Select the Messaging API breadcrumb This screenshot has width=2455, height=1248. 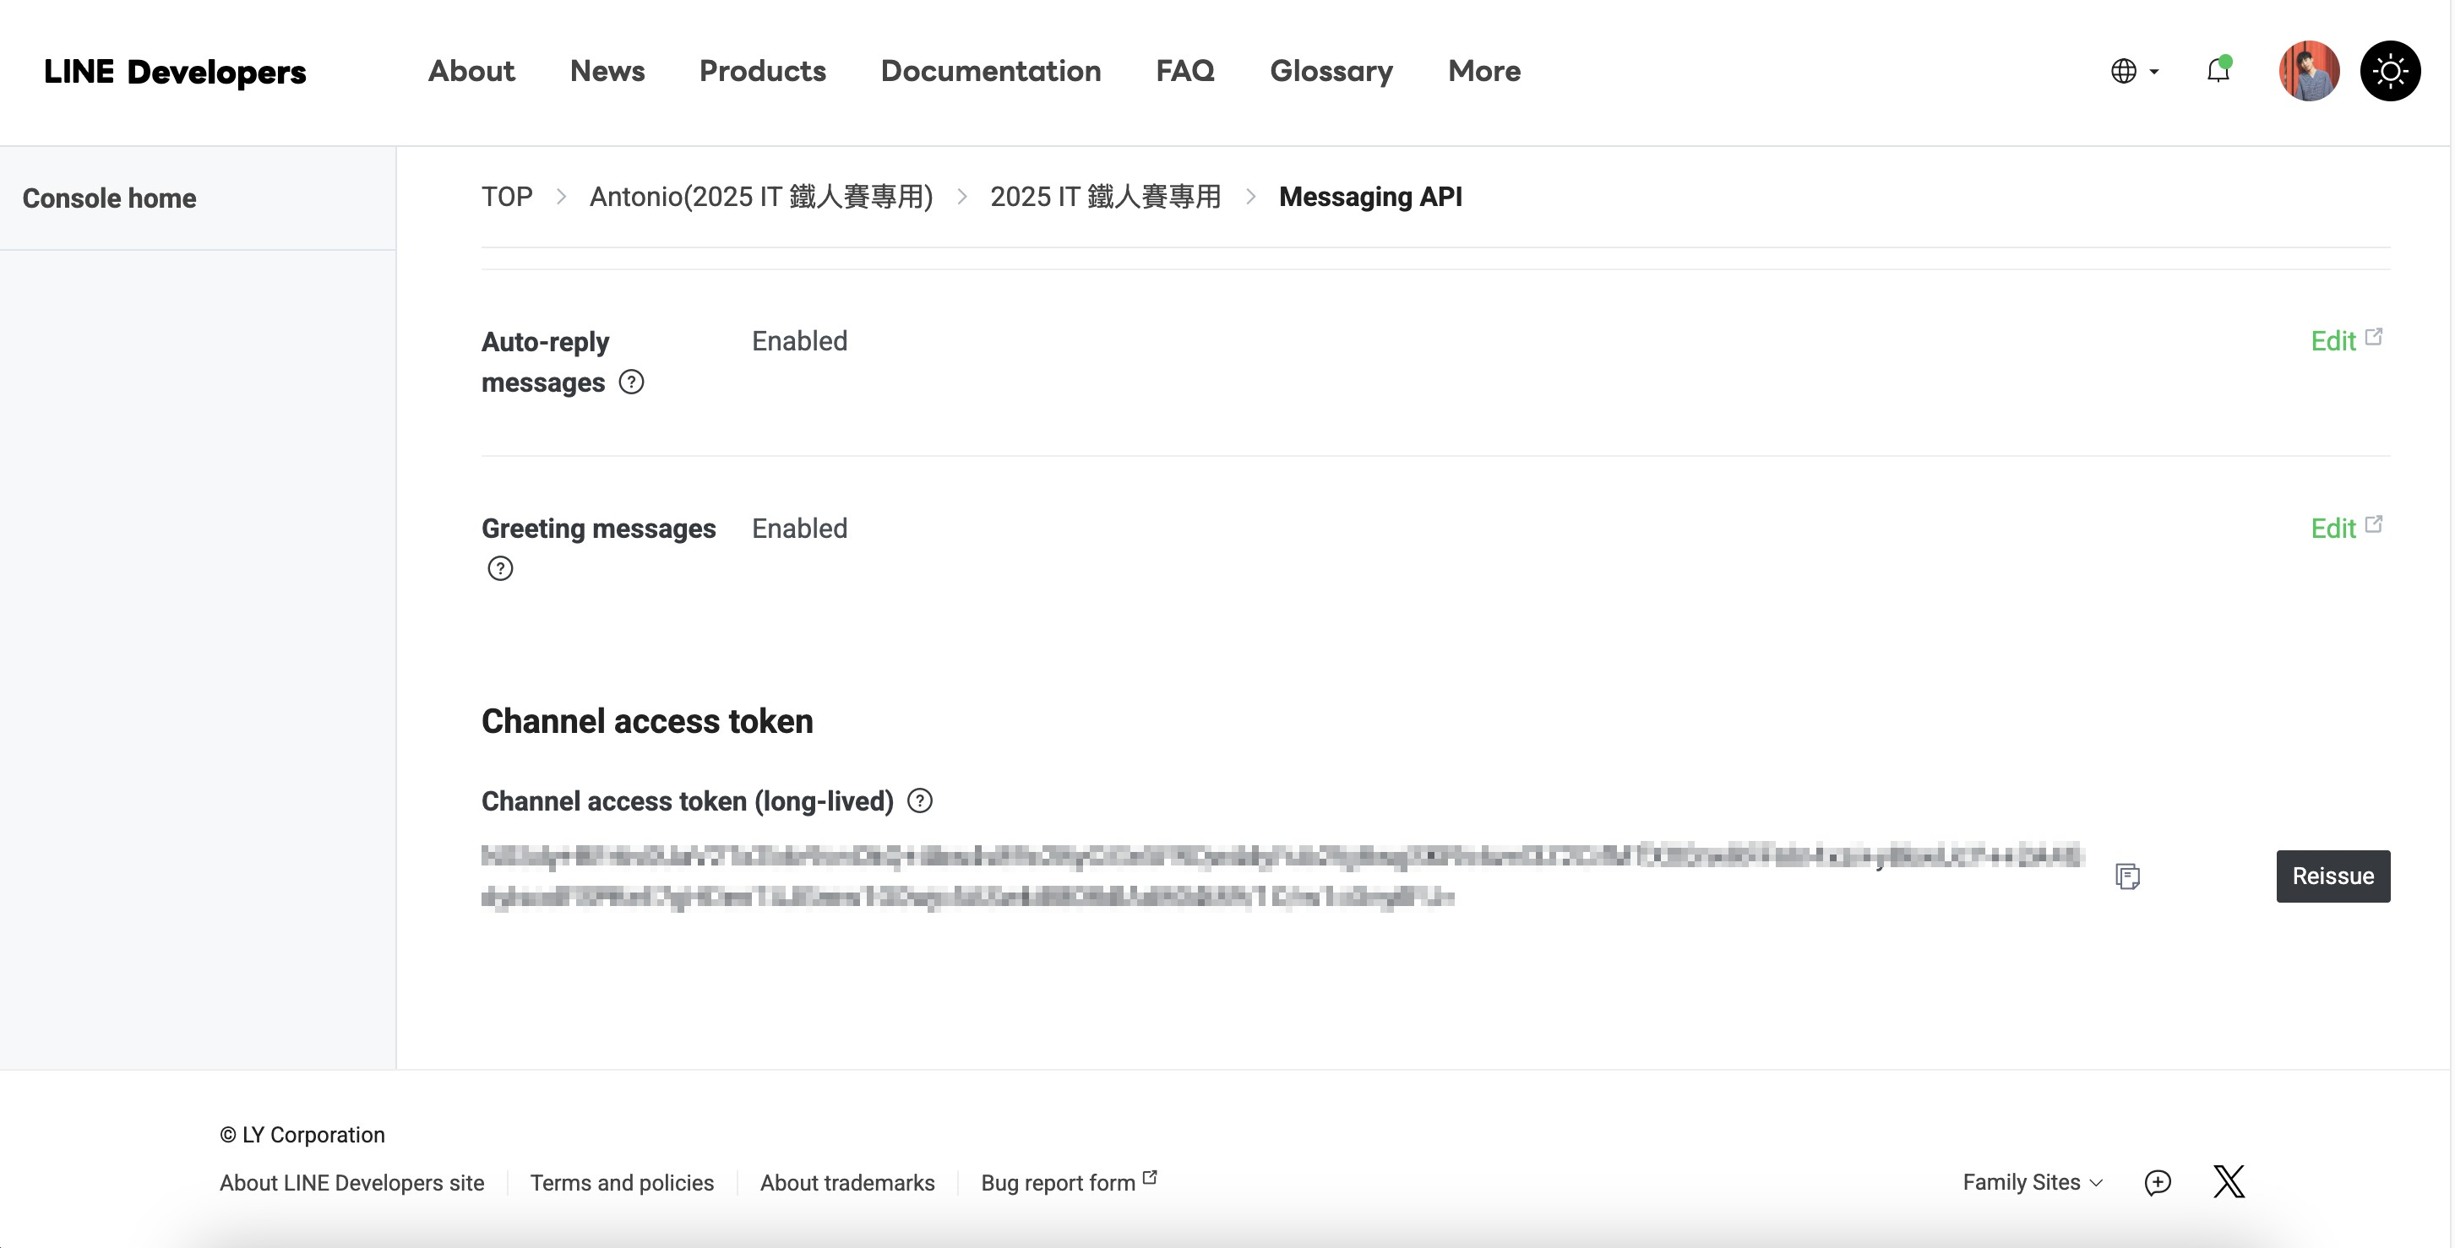1370,196
